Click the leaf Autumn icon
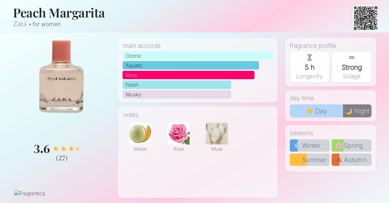Viewport: 389px width, 203px height. coord(339,160)
